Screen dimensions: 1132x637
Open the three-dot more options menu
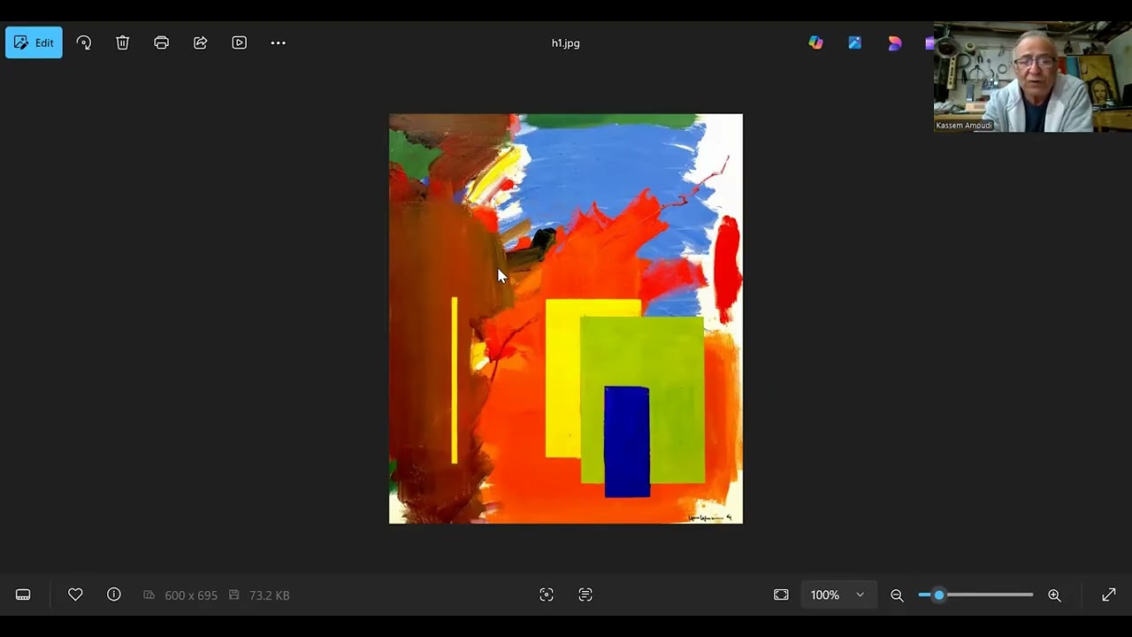pos(279,42)
